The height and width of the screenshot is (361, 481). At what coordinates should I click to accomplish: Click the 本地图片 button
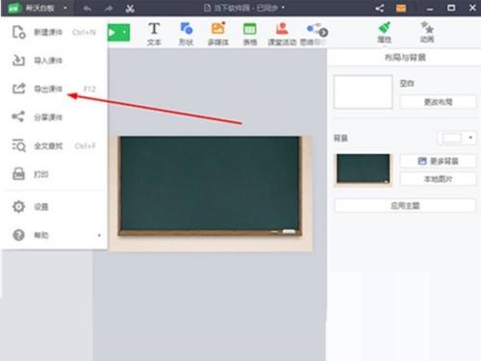[x=438, y=179]
